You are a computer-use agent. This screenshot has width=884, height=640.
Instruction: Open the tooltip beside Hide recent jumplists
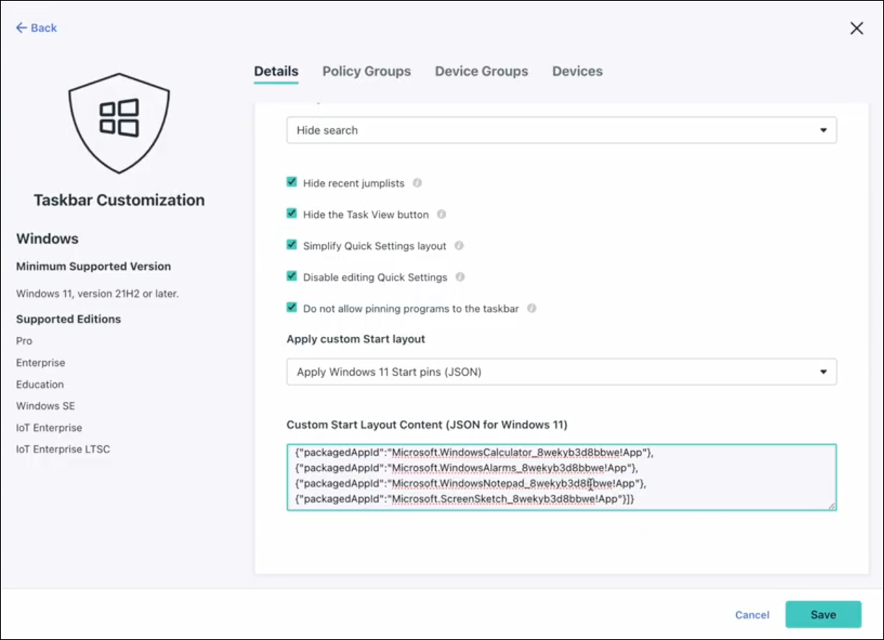pyautogui.click(x=417, y=183)
